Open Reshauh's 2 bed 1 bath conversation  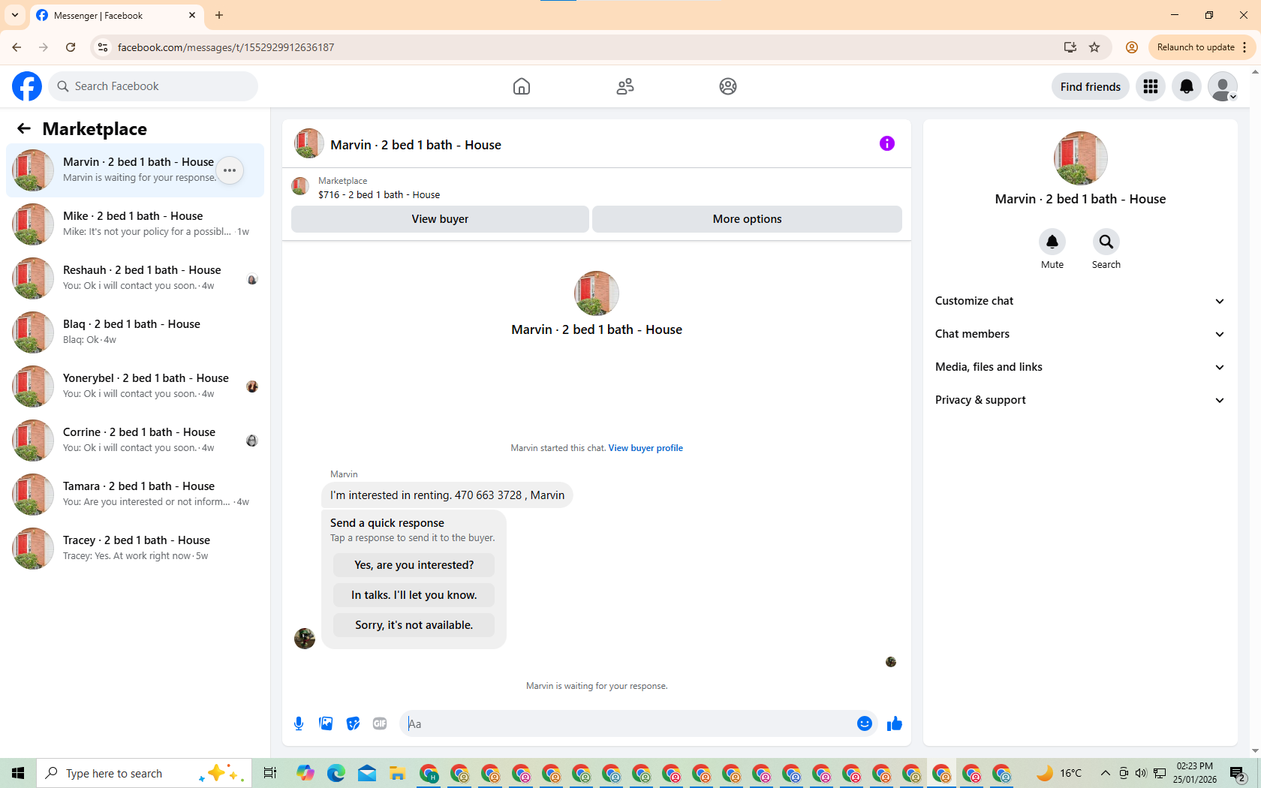tap(135, 278)
